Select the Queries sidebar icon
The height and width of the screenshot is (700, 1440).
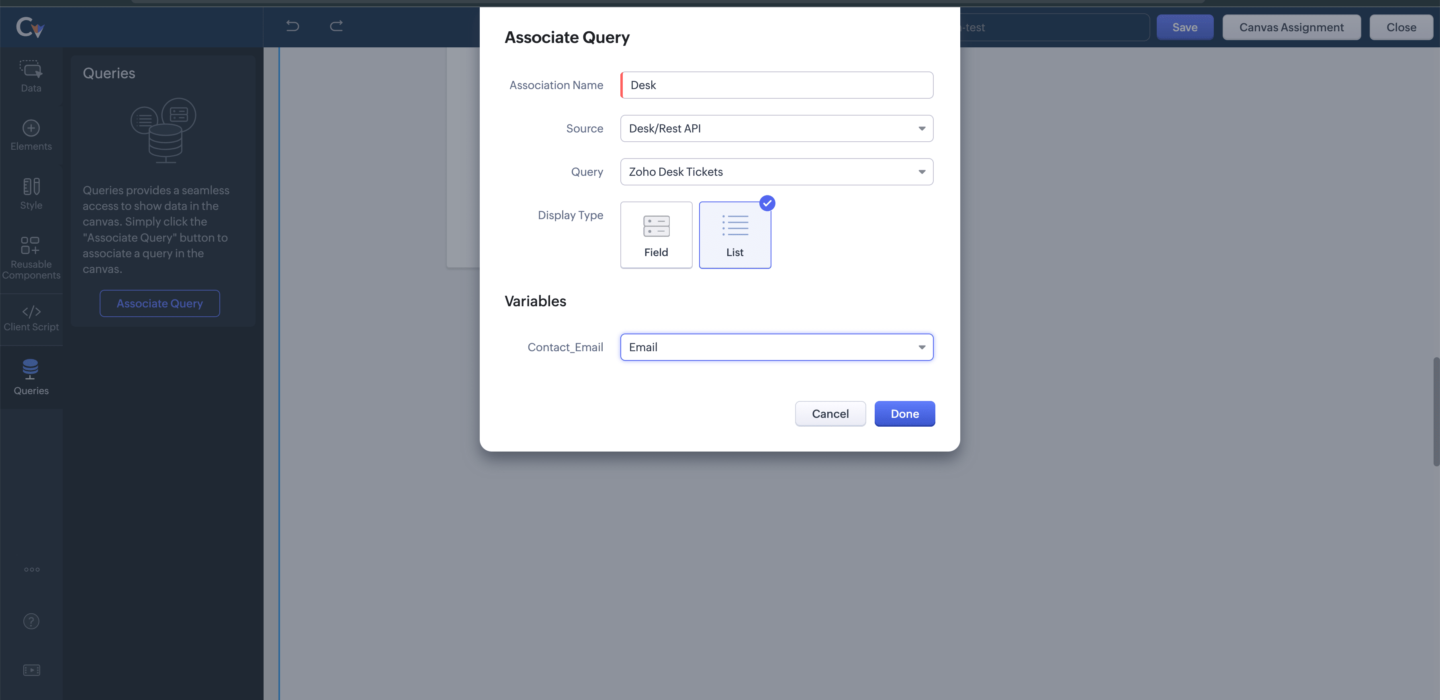[x=31, y=377]
